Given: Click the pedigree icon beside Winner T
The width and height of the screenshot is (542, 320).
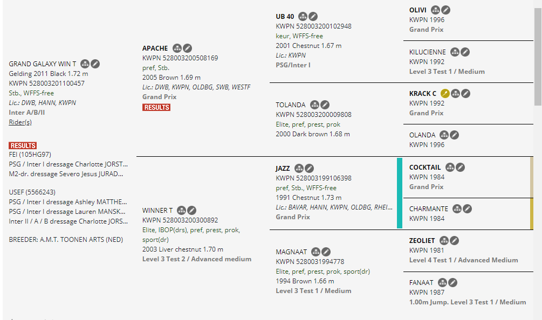Looking at the screenshot, I should pos(181,210).
